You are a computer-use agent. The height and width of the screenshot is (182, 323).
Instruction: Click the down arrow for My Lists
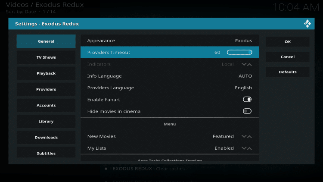(244, 148)
